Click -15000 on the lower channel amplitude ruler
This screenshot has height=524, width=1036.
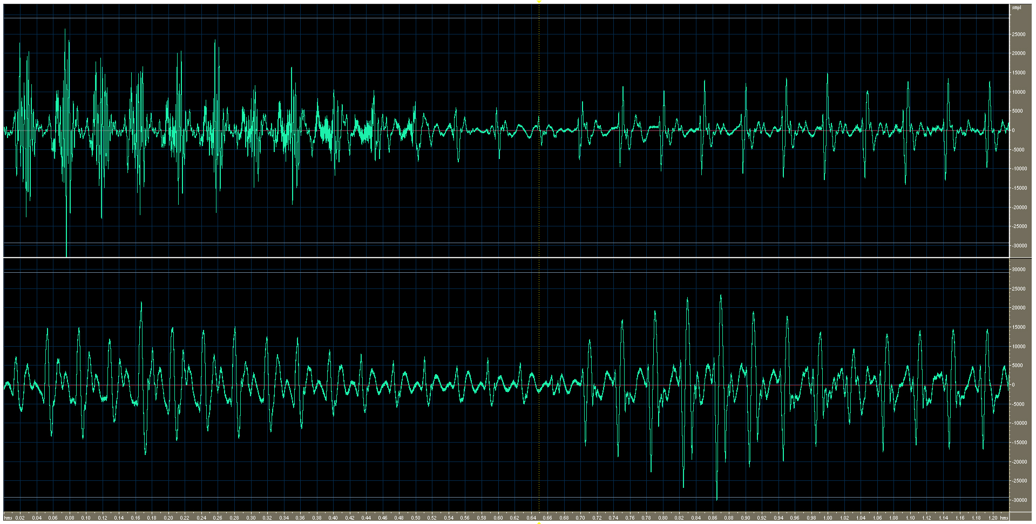[1019, 443]
